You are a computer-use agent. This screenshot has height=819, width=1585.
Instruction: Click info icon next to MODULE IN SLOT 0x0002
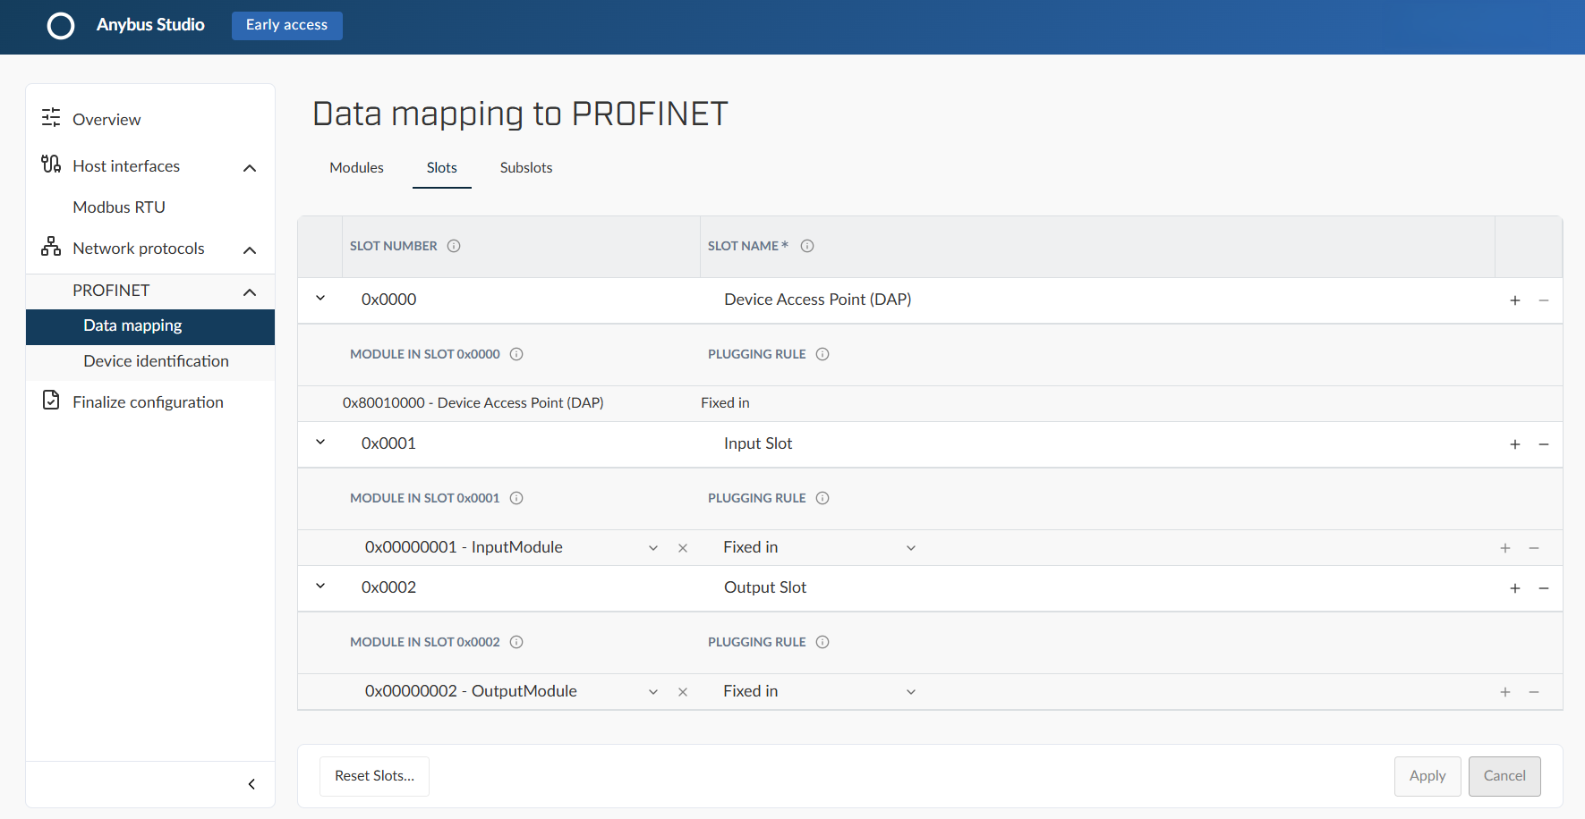[x=516, y=642]
